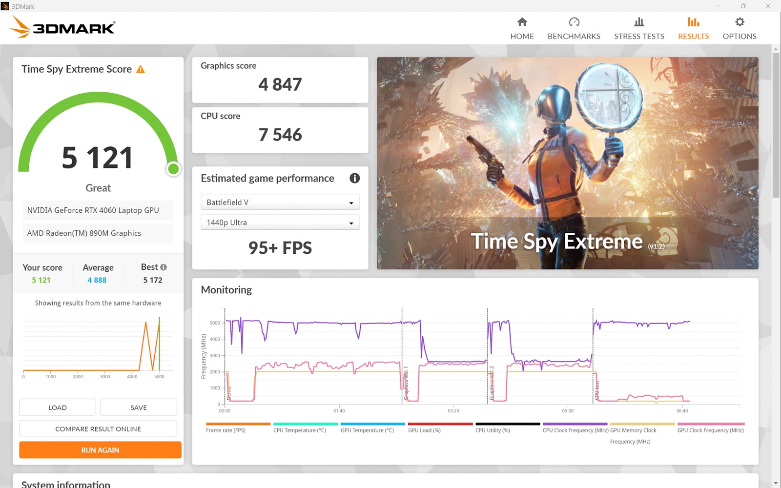781x488 pixels.
Task: Click the Home house icon
Action: point(522,22)
